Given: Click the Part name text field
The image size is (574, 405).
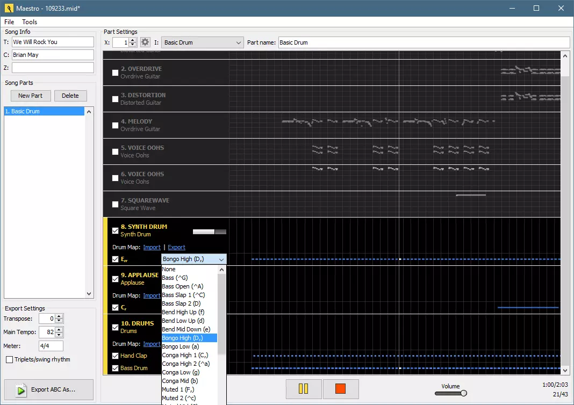Looking at the screenshot, I should (x=423, y=42).
